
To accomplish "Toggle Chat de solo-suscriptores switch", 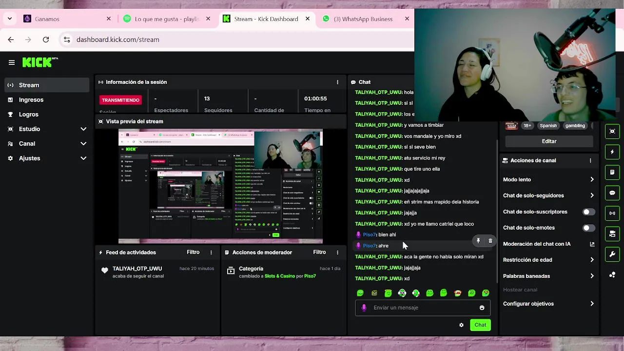I will [x=588, y=212].
